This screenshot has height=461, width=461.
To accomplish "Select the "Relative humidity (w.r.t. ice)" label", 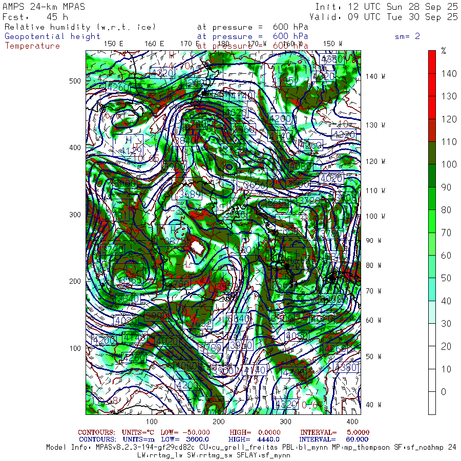I will 80,27.
